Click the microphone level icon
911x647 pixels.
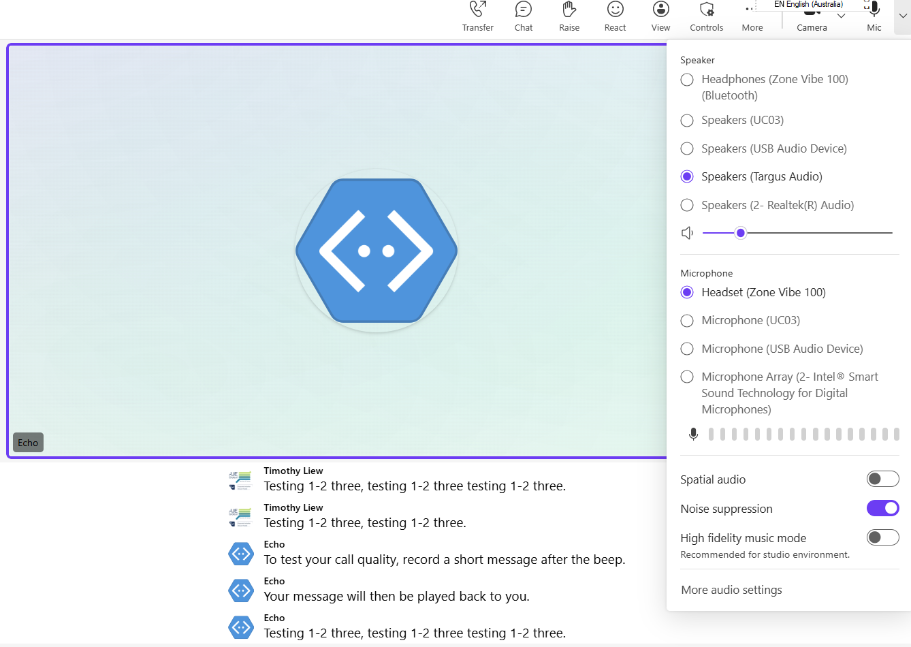coord(693,434)
